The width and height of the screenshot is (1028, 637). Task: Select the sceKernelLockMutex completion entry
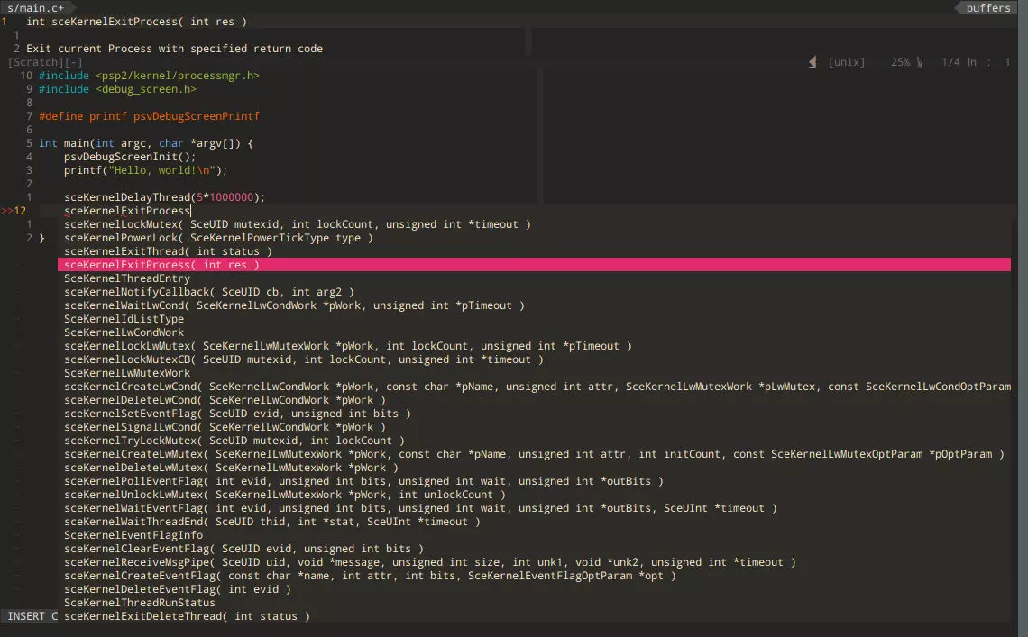(297, 224)
